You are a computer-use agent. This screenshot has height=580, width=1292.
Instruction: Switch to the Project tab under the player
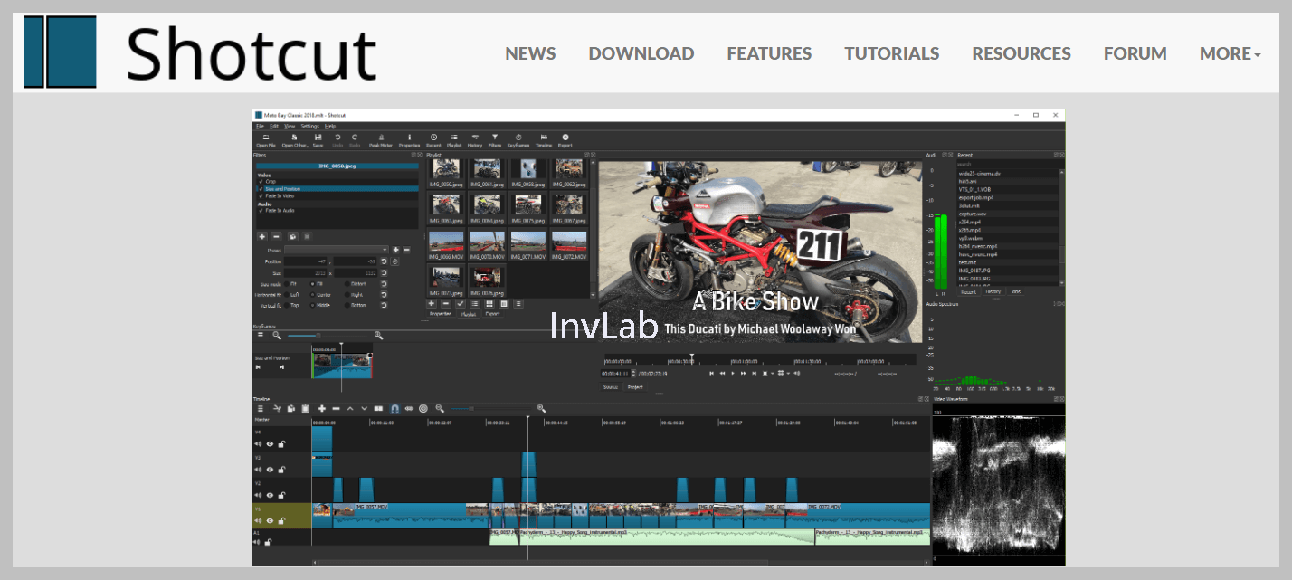tap(635, 386)
